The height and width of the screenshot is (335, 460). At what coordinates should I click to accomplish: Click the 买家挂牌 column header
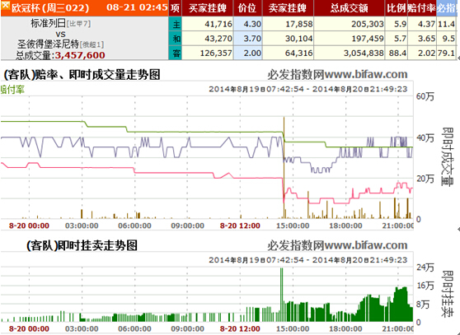208,8
